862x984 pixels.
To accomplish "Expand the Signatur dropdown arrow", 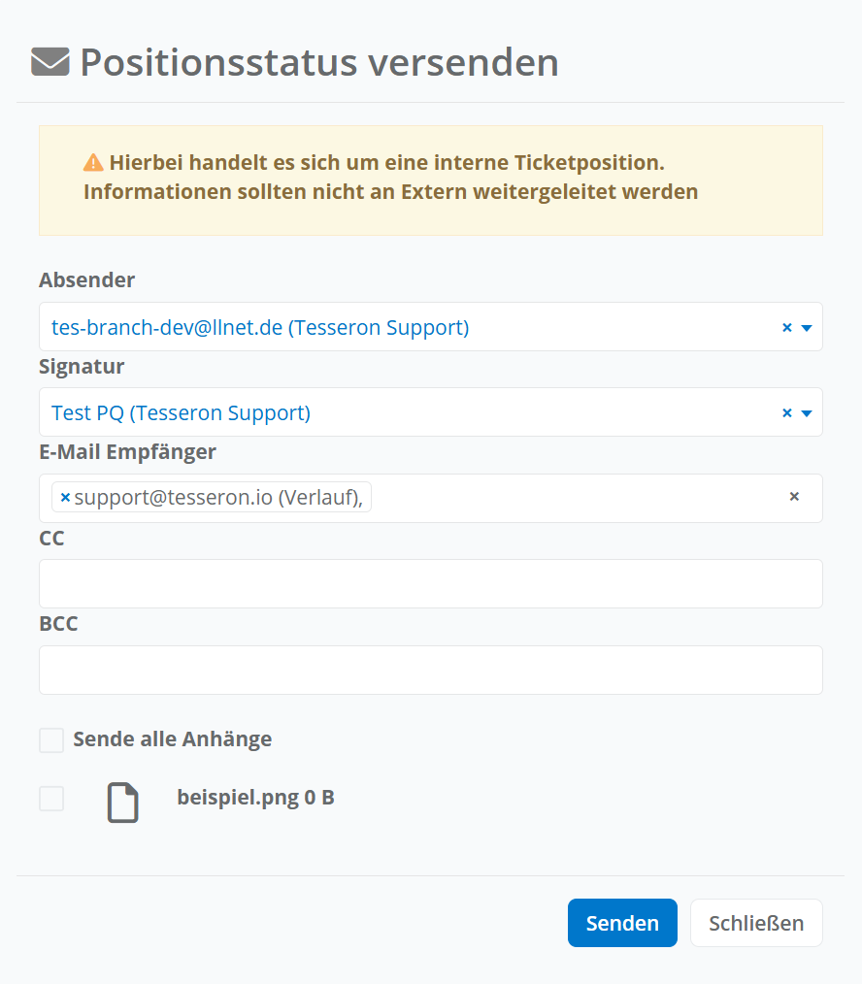I will coord(807,413).
